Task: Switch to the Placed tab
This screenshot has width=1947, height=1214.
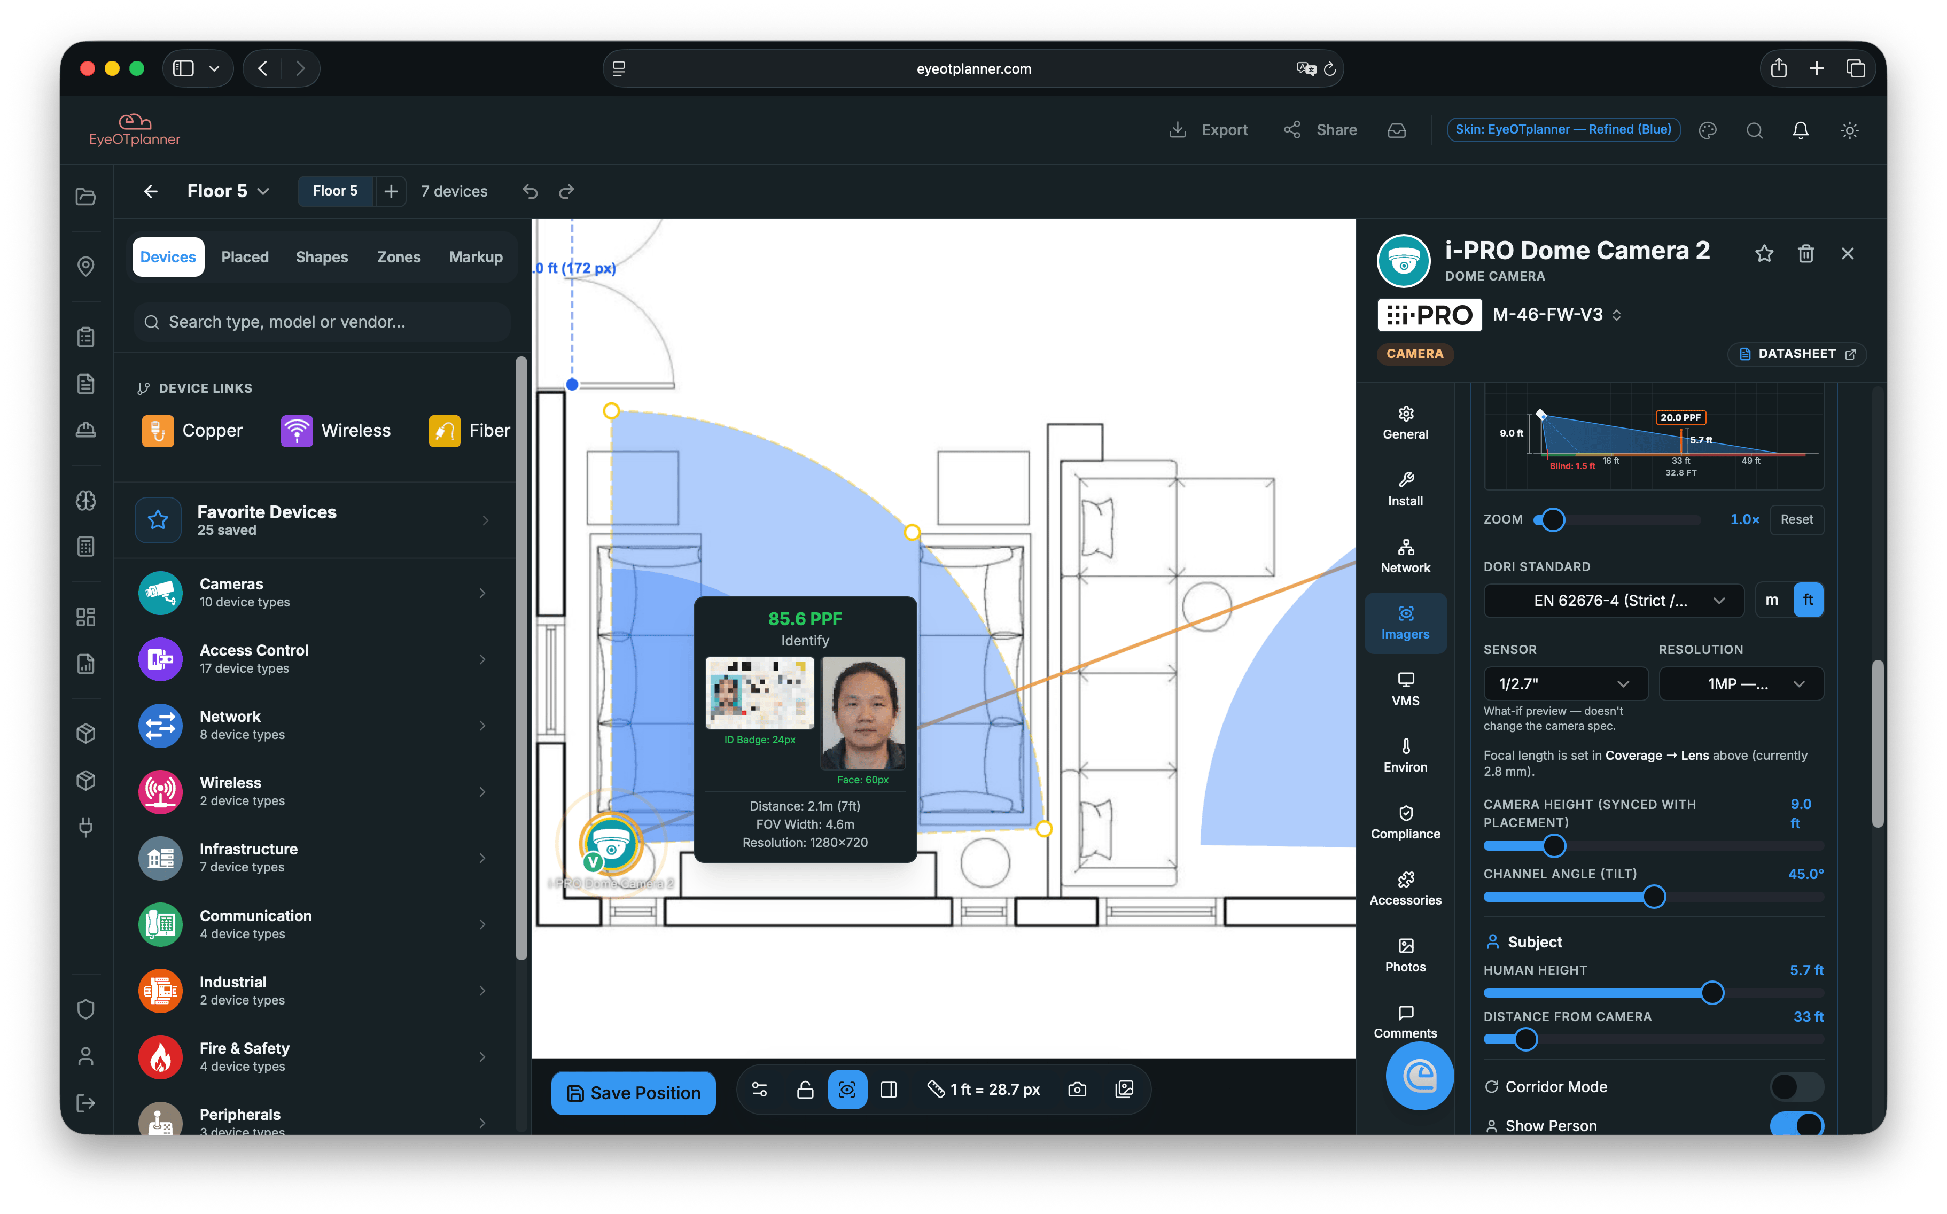Action: [245, 257]
